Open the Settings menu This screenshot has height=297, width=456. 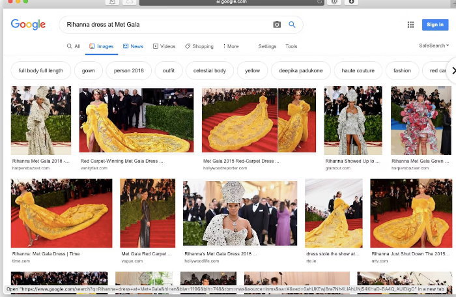pyautogui.click(x=267, y=46)
